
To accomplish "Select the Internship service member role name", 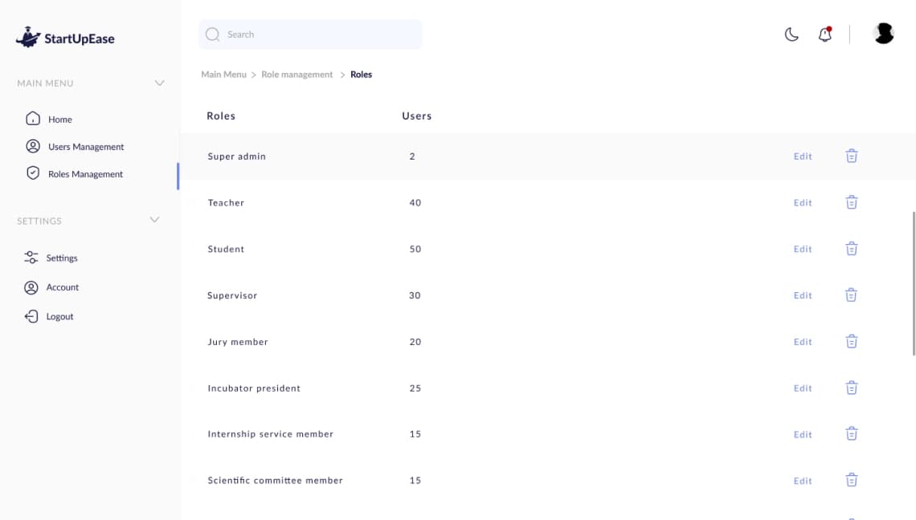I will 271,433.
